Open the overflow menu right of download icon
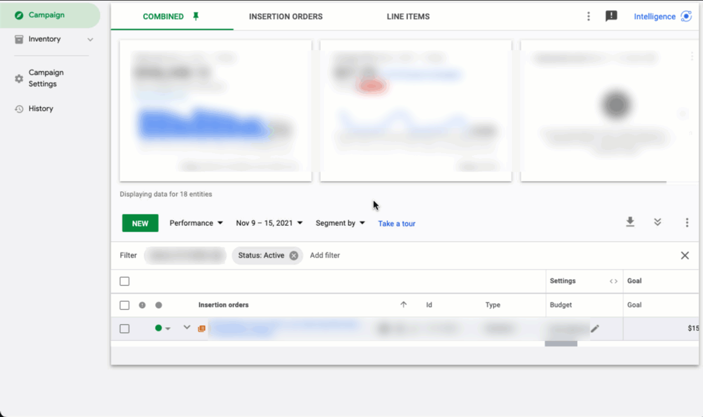The height and width of the screenshot is (417, 703). 687,222
